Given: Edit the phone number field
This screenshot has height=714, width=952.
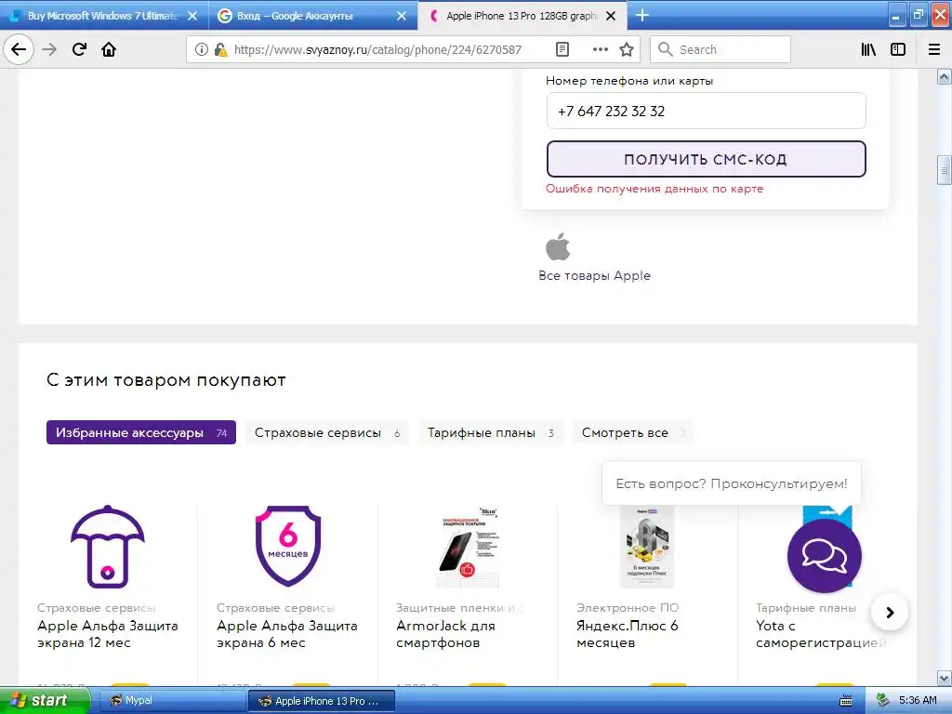Looking at the screenshot, I should pos(707,112).
